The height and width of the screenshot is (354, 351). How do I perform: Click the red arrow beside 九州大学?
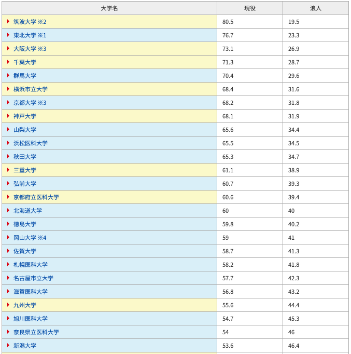click(x=8, y=305)
